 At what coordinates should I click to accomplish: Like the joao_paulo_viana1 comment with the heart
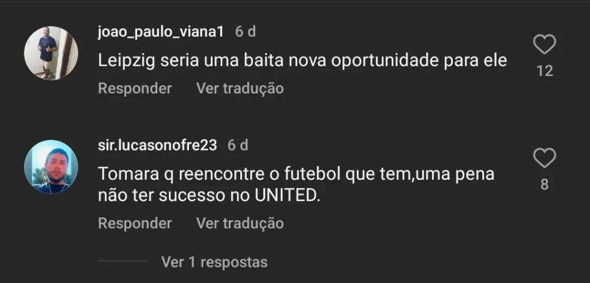(544, 44)
